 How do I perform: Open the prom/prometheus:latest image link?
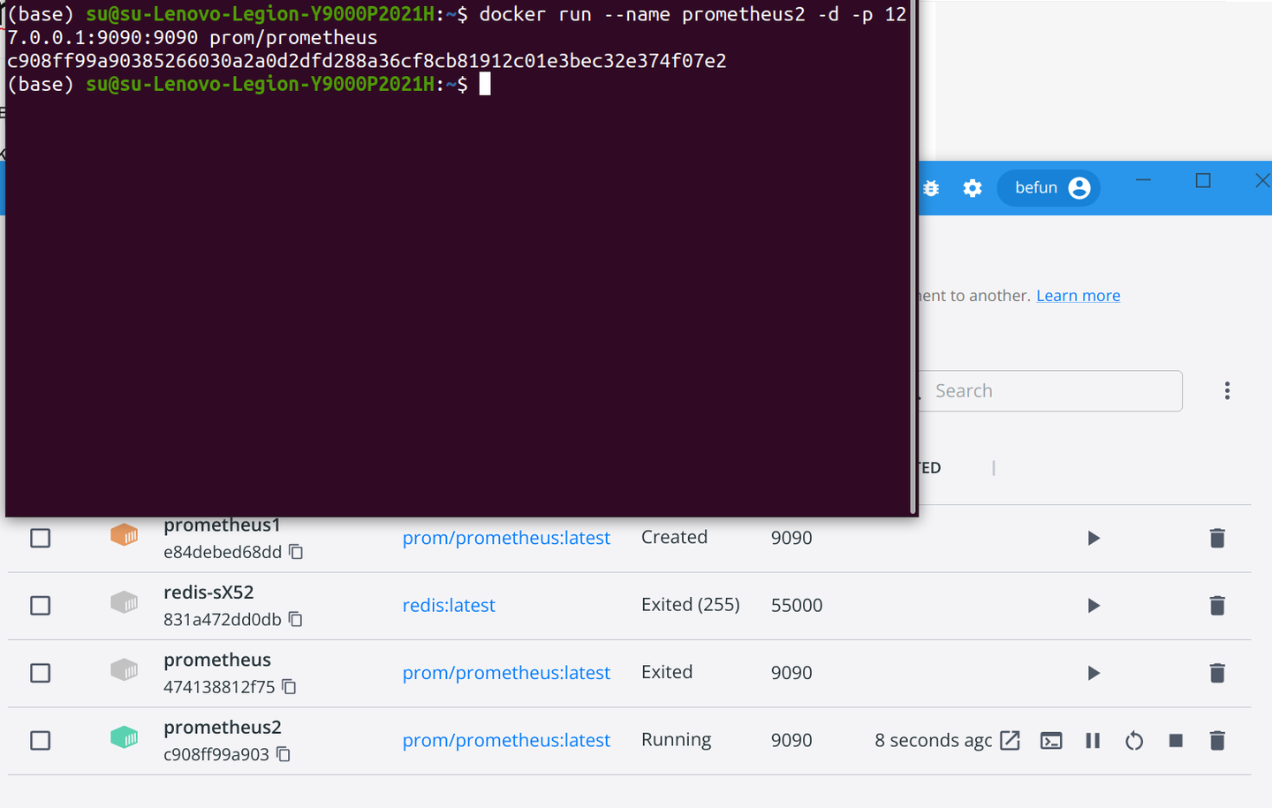[x=506, y=740]
